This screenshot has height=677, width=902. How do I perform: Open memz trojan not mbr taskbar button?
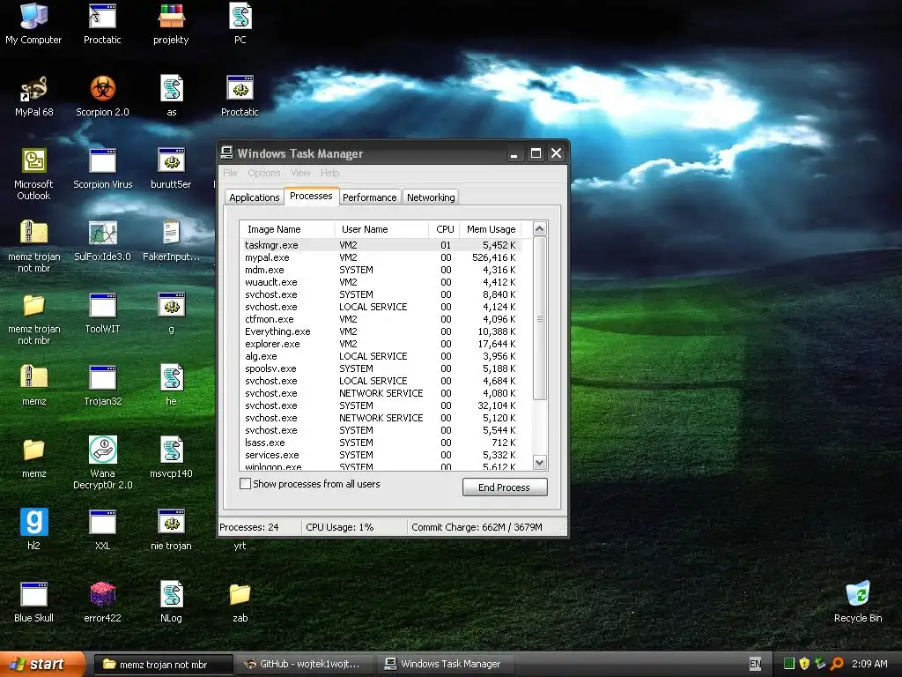coord(163,665)
